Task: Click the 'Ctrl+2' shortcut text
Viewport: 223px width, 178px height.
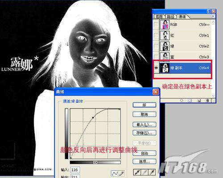Action: click(x=204, y=46)
